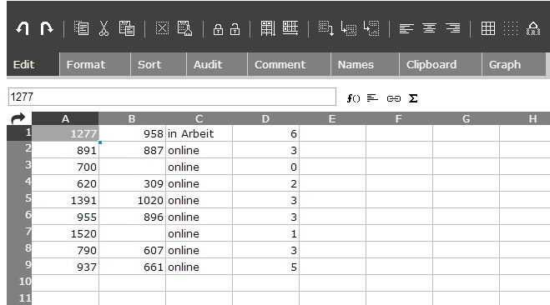Screen dimensions: 550x305
Task: Select column B header
Action: point(132,118)
